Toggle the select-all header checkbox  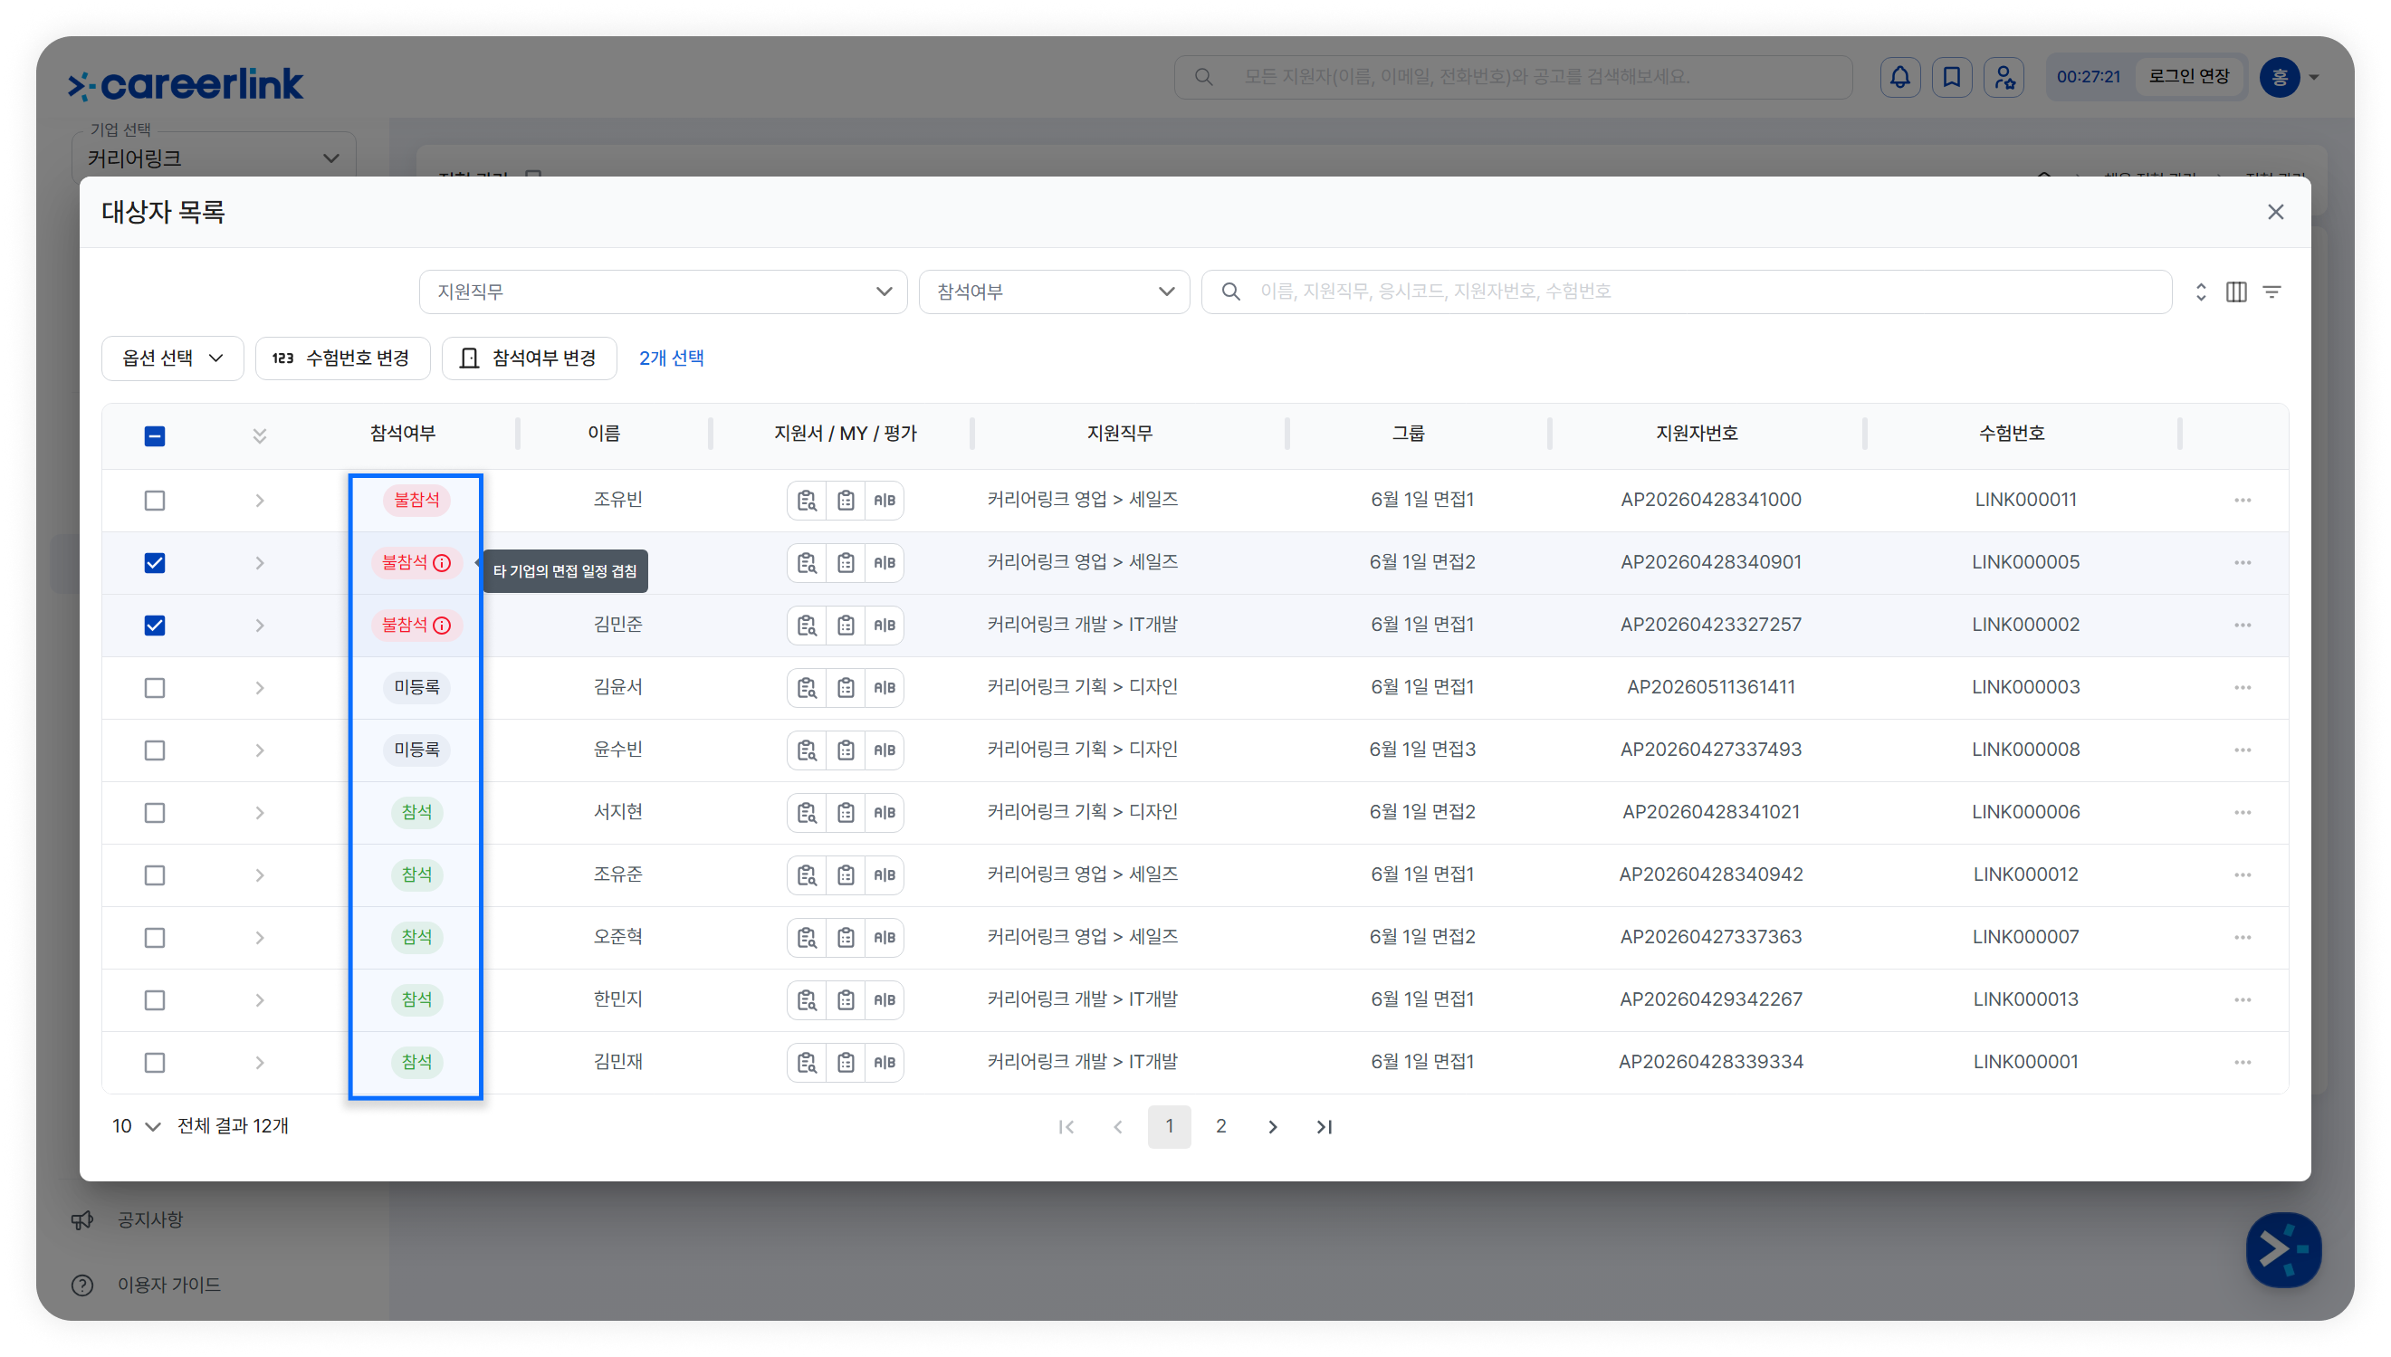155,436
